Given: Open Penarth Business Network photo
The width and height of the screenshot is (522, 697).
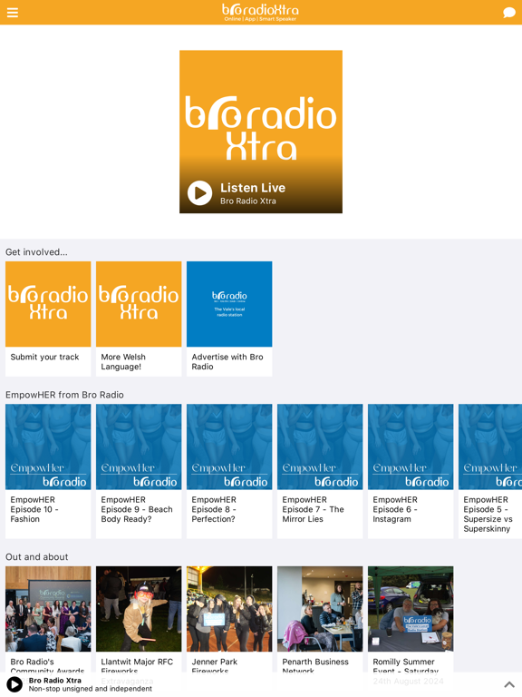Looking at the screenshot, I should pos(320,609).
